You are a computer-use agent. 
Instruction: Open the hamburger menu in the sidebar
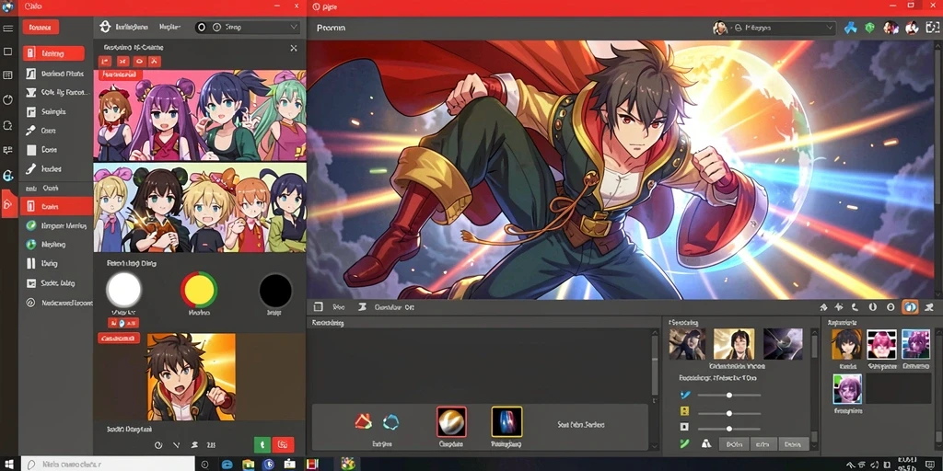click(x=7, y=29)
